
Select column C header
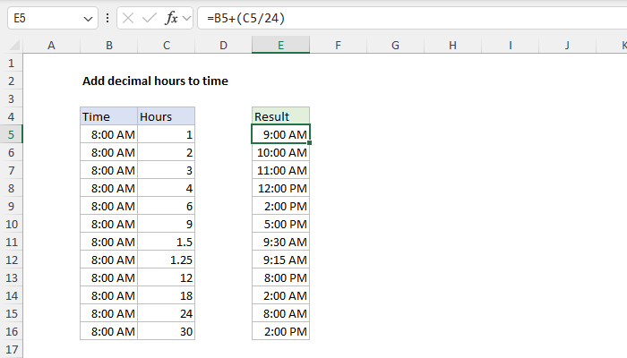pos(167,45)
